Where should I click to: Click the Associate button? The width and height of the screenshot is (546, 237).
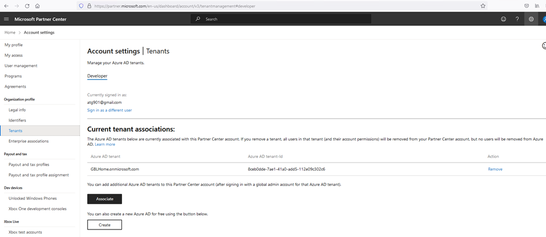pos(105,199)
